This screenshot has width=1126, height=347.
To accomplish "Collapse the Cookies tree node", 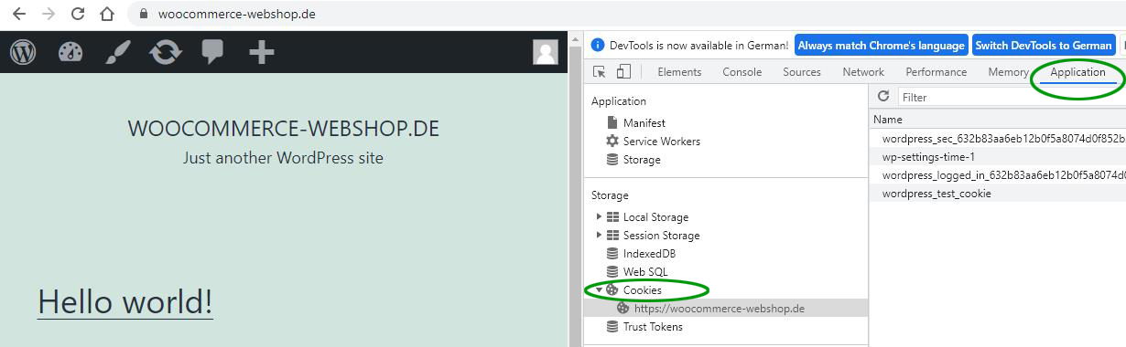I will coord(599,290).
